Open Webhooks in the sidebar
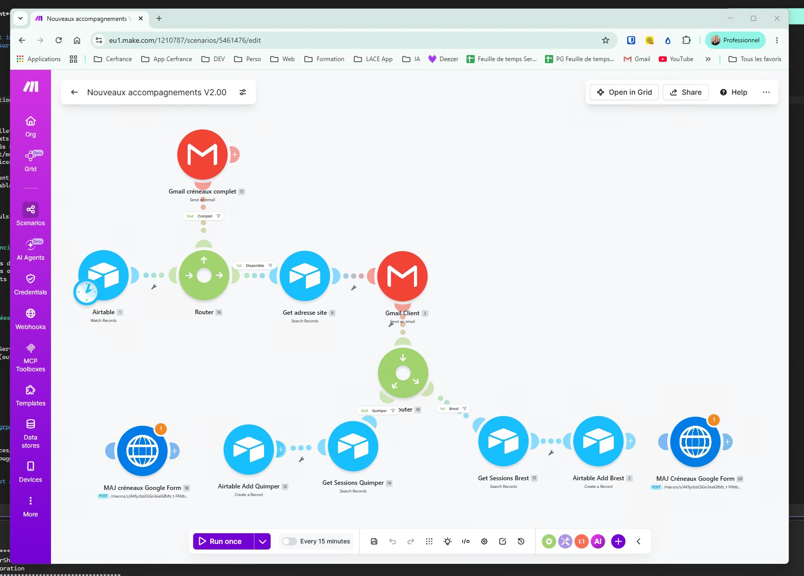804x576 pixels. 31,319
